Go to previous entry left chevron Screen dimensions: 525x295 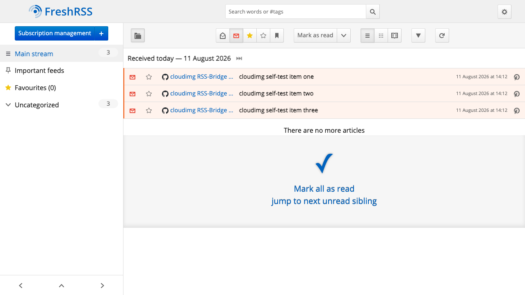point(21,286)
